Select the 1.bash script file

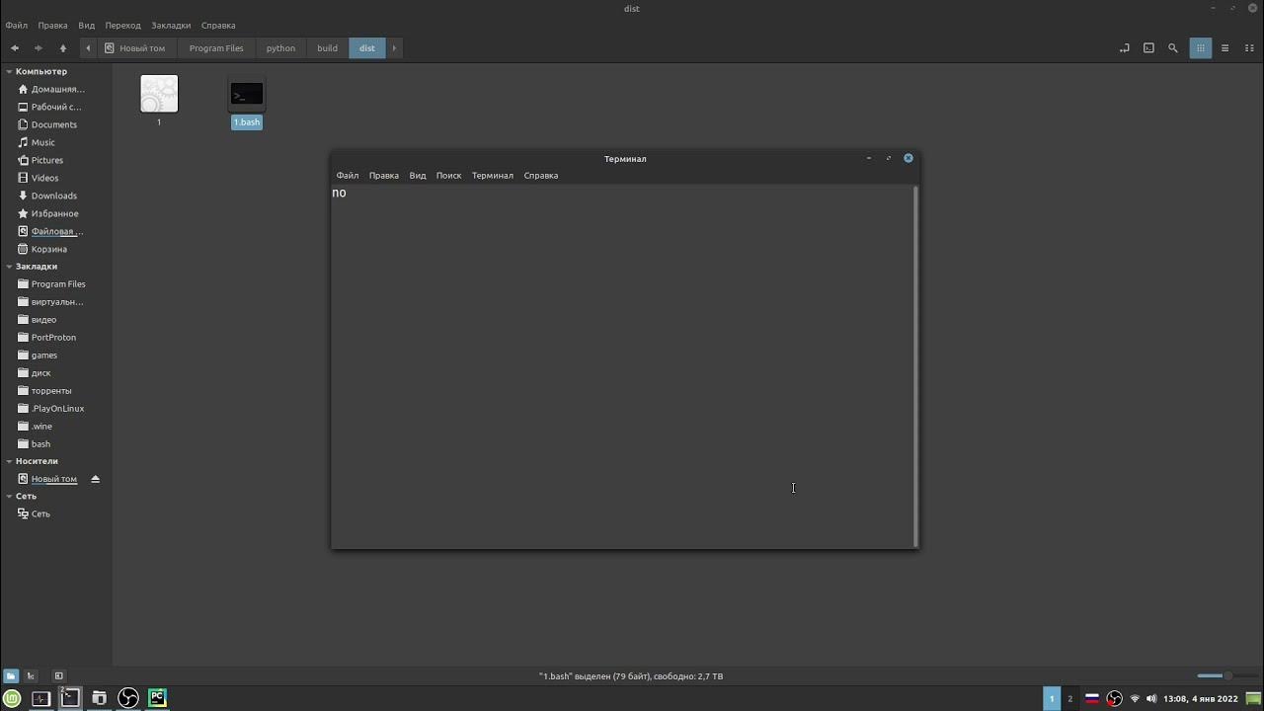pos(246,103)
